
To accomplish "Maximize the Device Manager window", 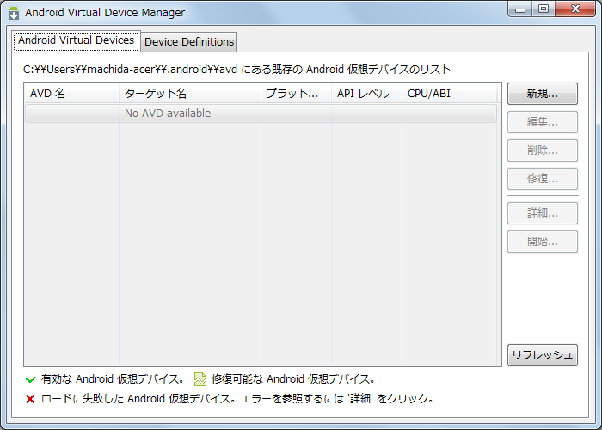I will 544,9.
